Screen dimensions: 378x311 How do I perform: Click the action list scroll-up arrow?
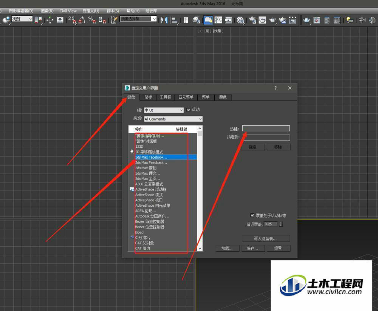pyautogui.click(x=200, y=128)
